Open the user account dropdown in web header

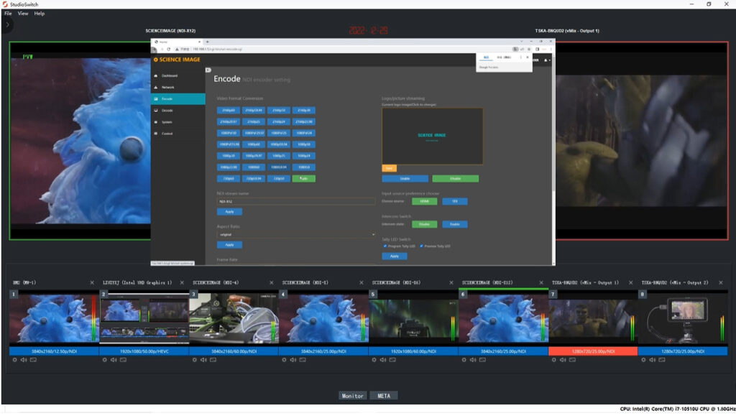[547, 60]
